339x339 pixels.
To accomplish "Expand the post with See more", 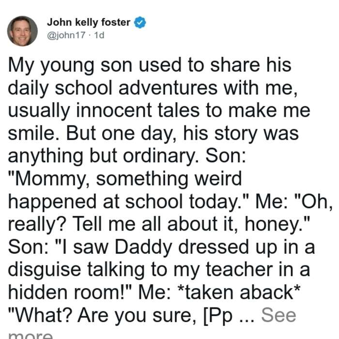I will [278, 316].
